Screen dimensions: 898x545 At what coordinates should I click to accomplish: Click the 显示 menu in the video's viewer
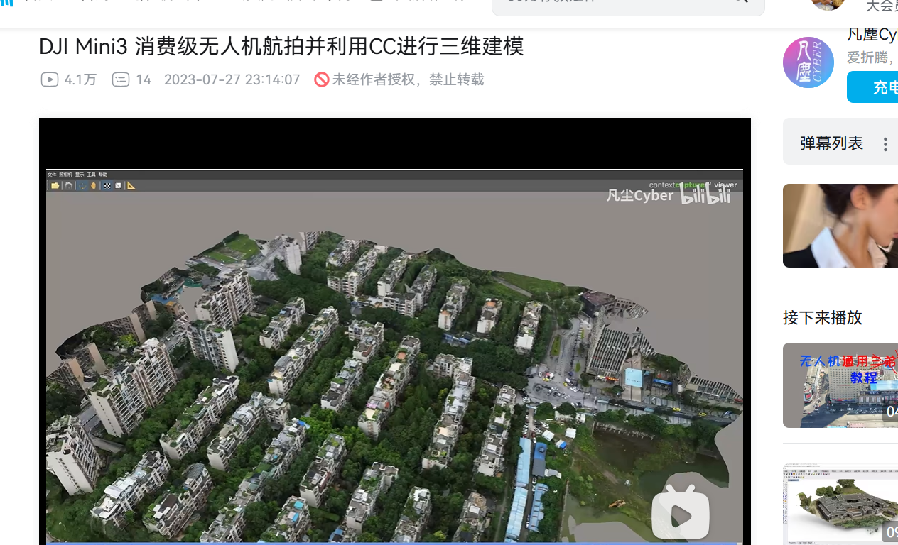(80, 175)
